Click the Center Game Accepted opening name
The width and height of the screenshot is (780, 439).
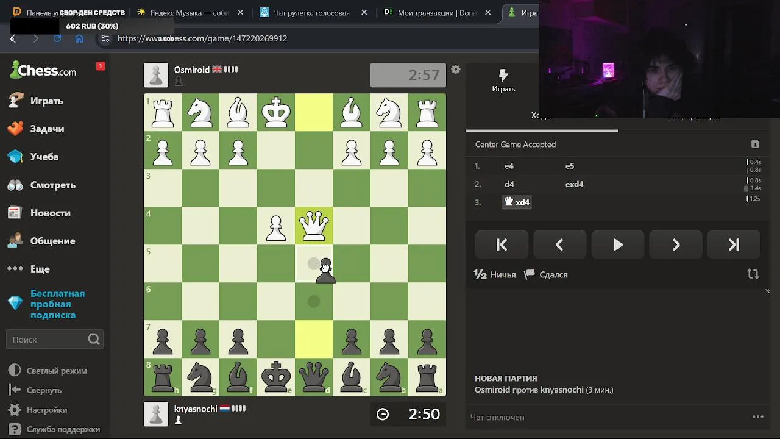[x=516, y=145]
